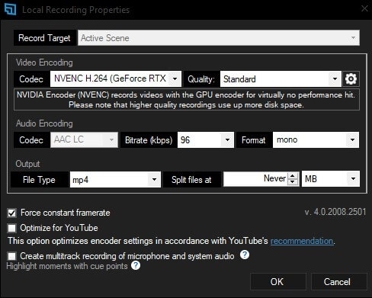The image size is (372, 298).
Task: Click the Split files at label
Action: [x=191, y=180]
